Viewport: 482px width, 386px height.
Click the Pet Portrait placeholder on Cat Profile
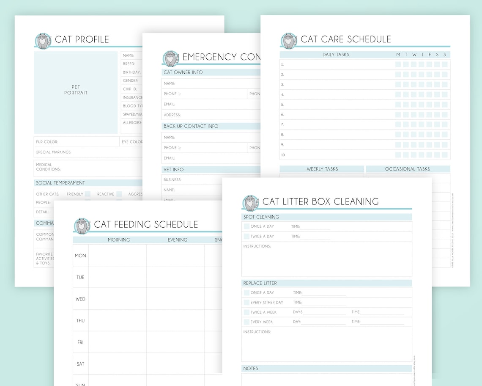click(x=76, y=90)
